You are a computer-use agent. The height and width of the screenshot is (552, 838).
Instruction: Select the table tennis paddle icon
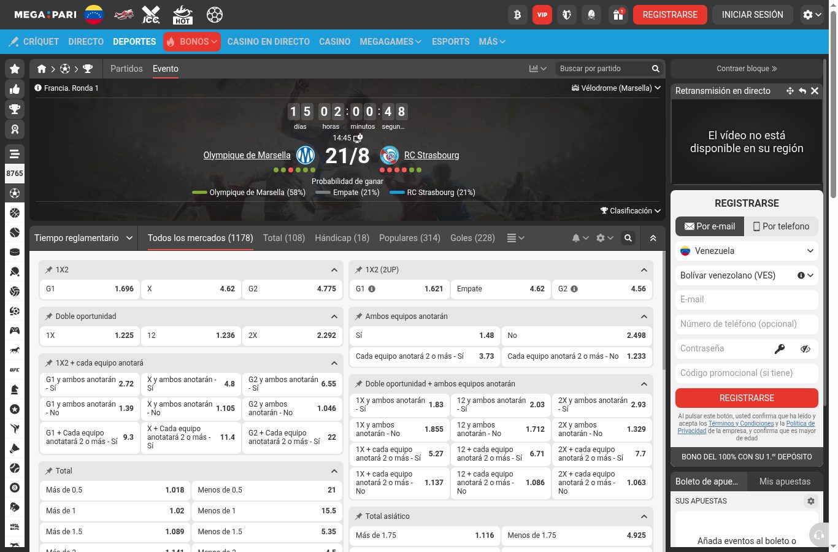[x=15, y=272]
